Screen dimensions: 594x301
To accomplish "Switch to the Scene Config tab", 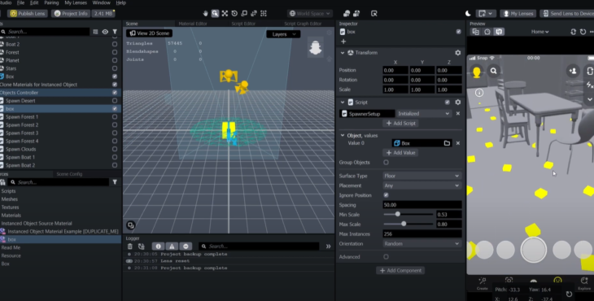I will [x=69, y=174].
